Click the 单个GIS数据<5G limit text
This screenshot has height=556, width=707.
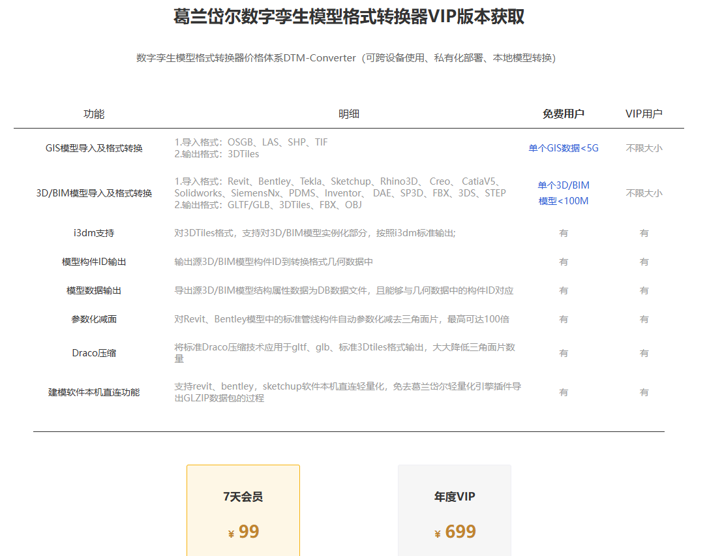[564, 148]
